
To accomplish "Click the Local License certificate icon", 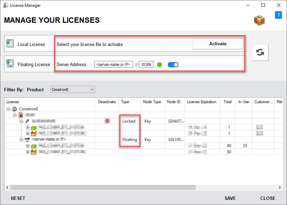I will (x=10, y=44).
